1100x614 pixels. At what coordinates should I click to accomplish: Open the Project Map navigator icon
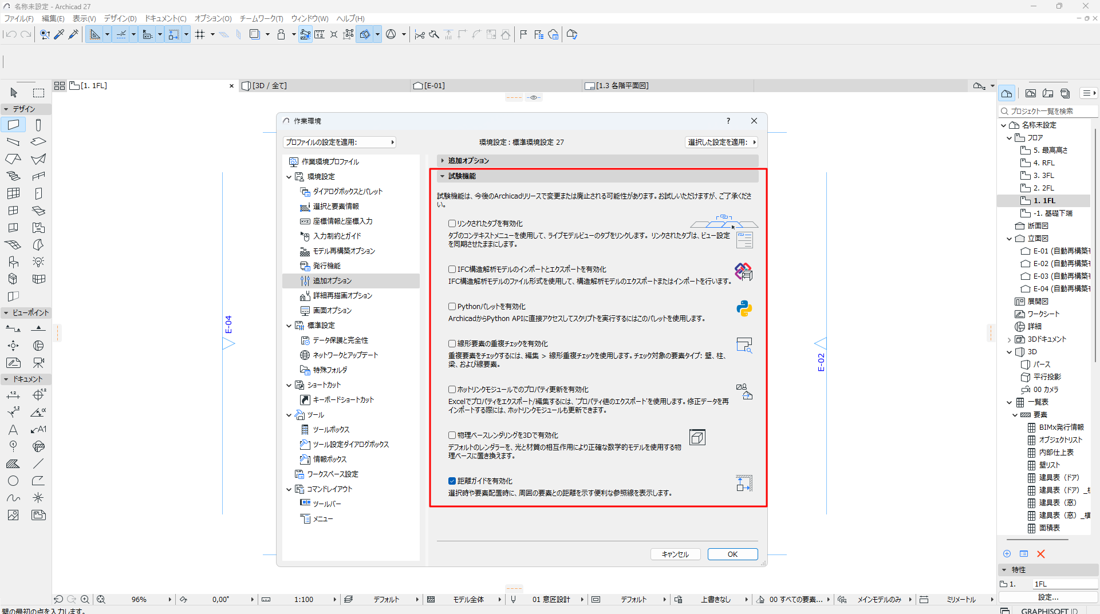pos(1007,93)
